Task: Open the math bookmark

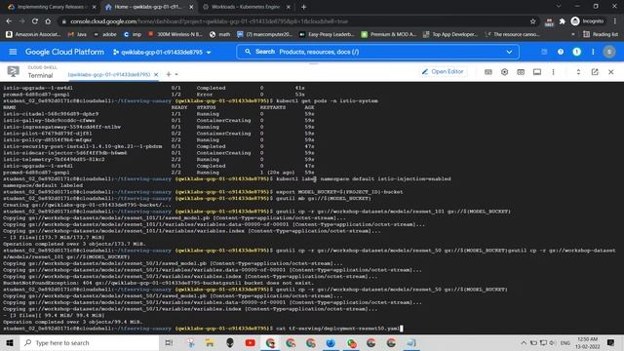Action: click(220, 35)
